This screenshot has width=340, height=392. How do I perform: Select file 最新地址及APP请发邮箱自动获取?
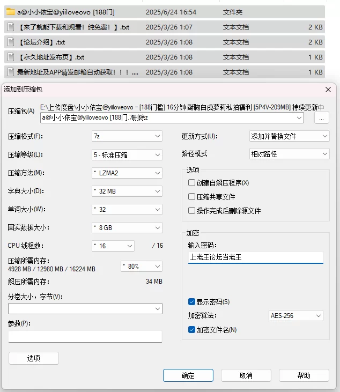165,72
